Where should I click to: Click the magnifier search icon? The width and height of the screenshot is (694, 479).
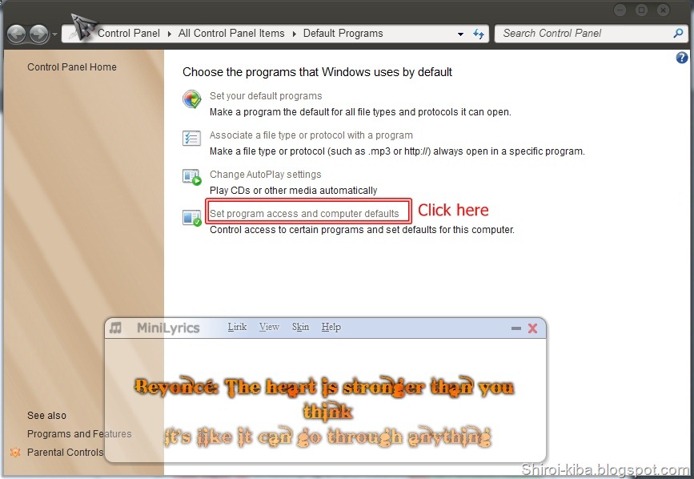coord(678,33)
